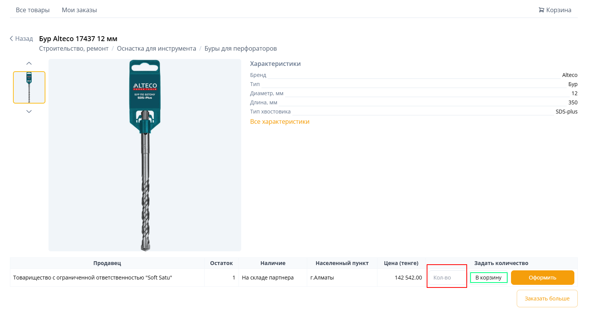Click the Тип value Бур
The width and height of the screenshot is (590, 313).
point(573,84)
